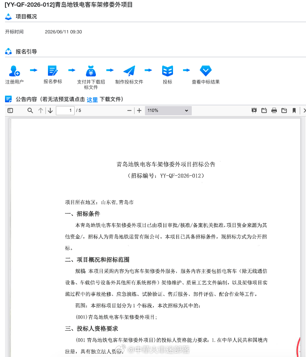Image resolution: width=306 pixels, height=357 pixels.
Task: Click the project title YY-QF-2026-012
Action: (x=69, y=5)
